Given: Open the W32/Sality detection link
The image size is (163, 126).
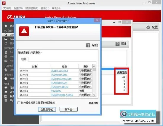Looking at the screenshot, I should [56, 91].
